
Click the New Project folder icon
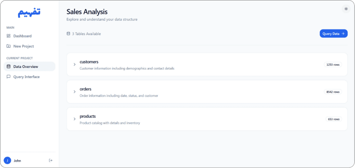click(x=9, y=46)
